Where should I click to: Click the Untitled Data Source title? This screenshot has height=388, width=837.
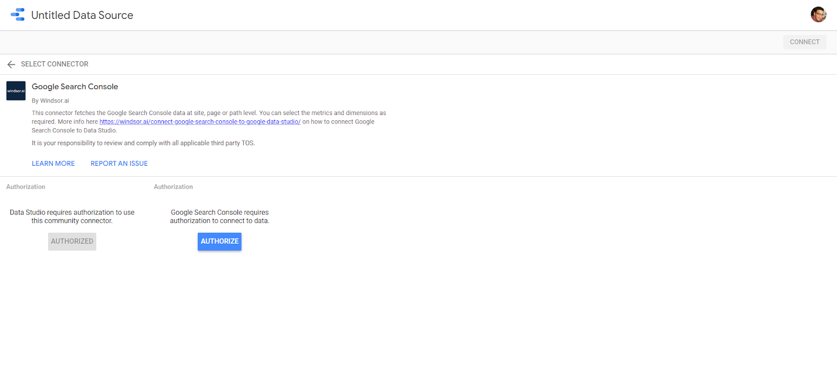[x=82, y=15]
